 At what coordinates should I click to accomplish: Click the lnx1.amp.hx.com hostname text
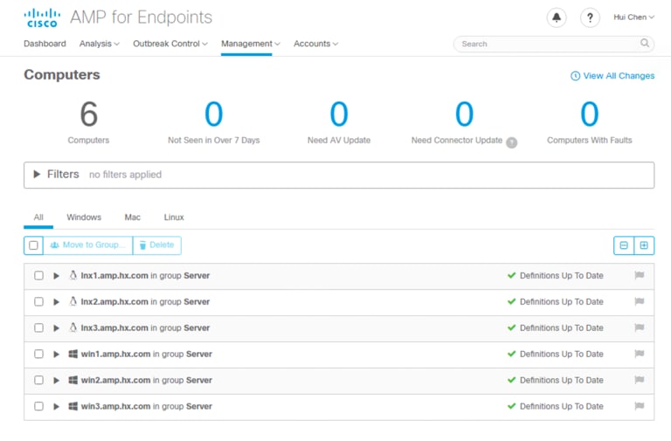coord(114,275)
